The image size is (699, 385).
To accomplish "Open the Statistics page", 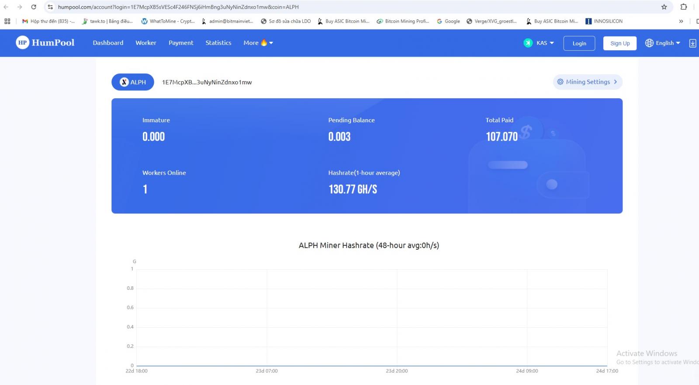I will [x=218, y=43].
